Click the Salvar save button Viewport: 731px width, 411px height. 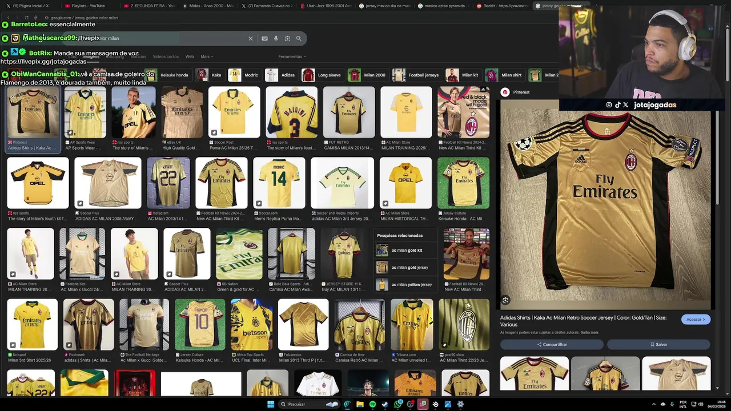click(x=658, y=344)
